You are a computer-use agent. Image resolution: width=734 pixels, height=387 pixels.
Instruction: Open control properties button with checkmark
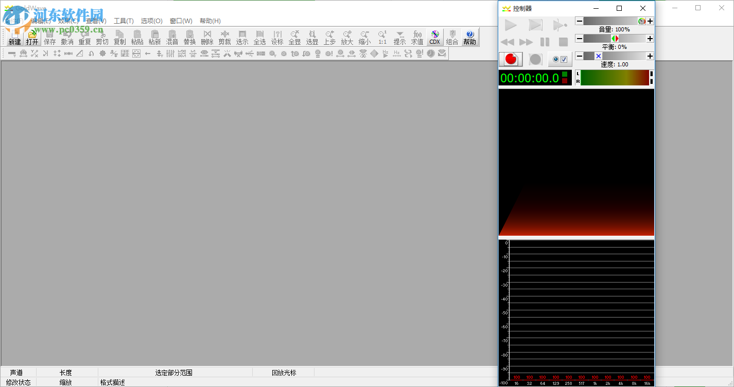tap(560, 59)
